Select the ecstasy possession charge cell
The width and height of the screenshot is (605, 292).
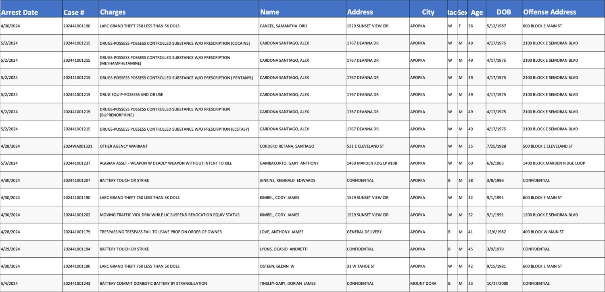coord(179,129)
